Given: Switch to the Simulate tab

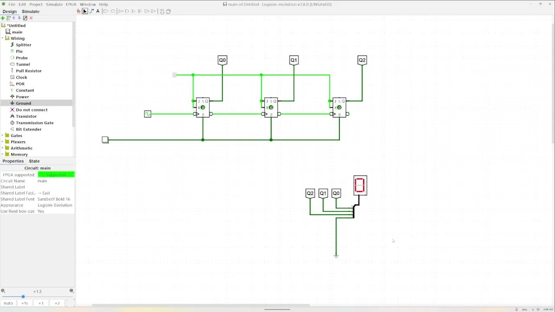Looking at the screenshot, I should point(30,11).
